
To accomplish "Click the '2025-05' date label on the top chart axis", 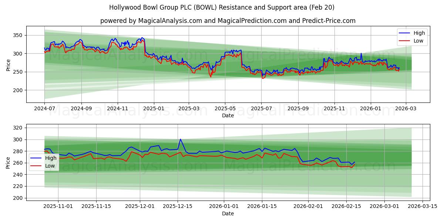I will [225, 109].
